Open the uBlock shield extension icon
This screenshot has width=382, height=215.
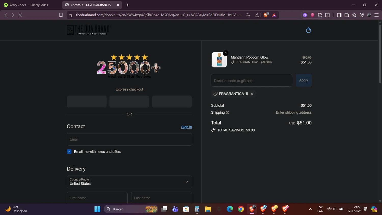click(x=312, y=15)
